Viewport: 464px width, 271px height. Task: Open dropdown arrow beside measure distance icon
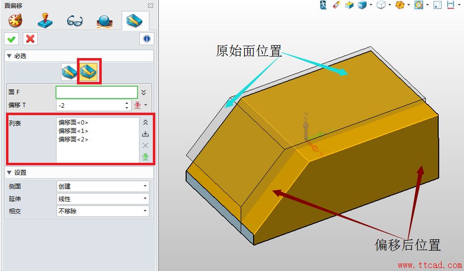[459, 5]
